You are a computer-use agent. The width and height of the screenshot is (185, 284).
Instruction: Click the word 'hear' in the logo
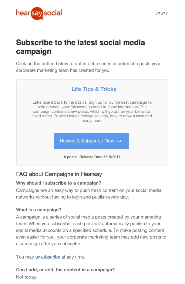[23, 13]
